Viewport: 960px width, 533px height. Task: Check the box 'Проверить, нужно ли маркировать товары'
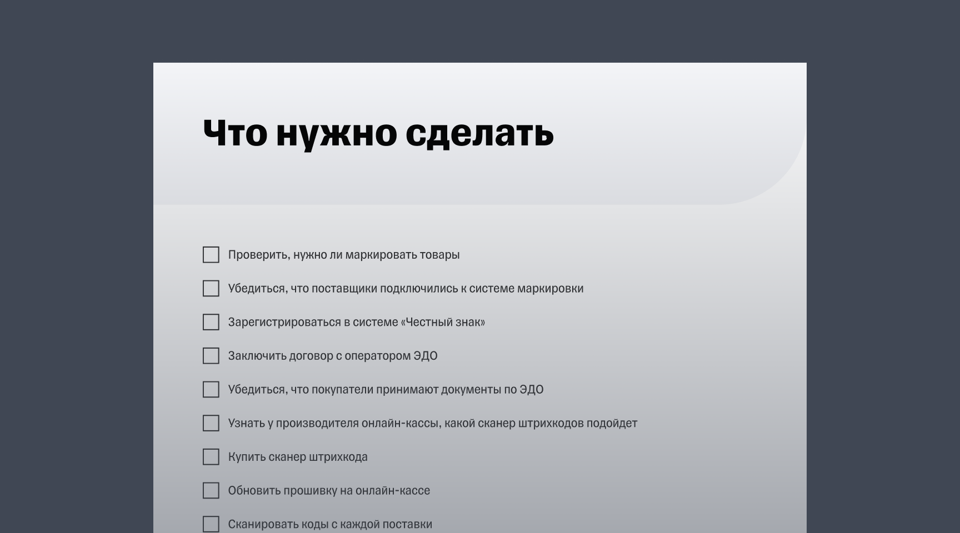(211, 255)
